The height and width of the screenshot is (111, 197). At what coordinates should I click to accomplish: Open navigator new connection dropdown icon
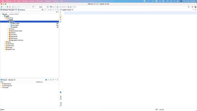43,10
